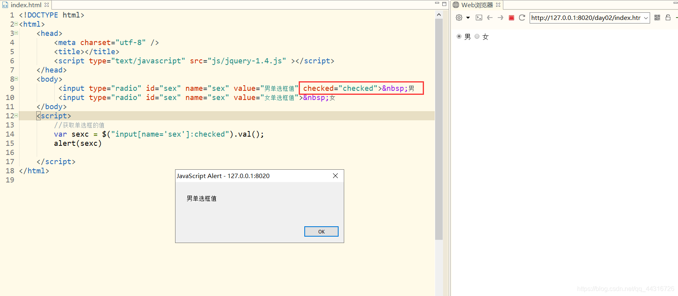Collapse the body tag fold on line 8
The image size is (678, 296).
pyautogui.click(x=16, y=79)
